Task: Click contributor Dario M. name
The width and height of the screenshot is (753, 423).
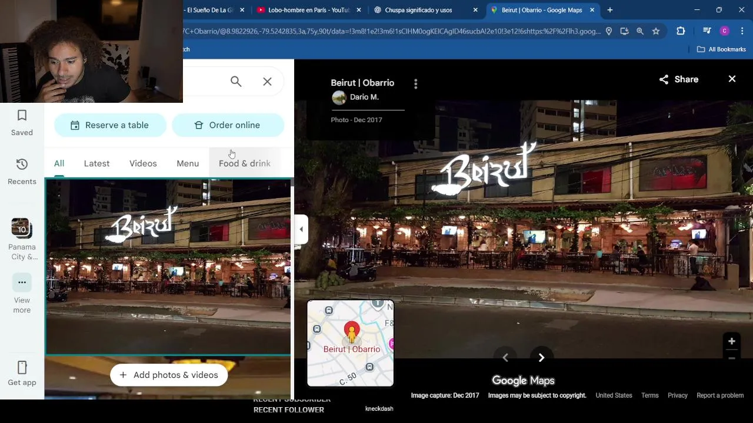Action: [x=364, y=97]
